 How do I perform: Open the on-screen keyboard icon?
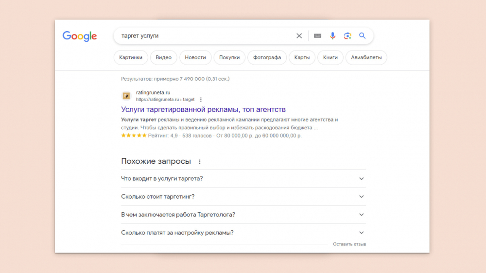[317, 36]
